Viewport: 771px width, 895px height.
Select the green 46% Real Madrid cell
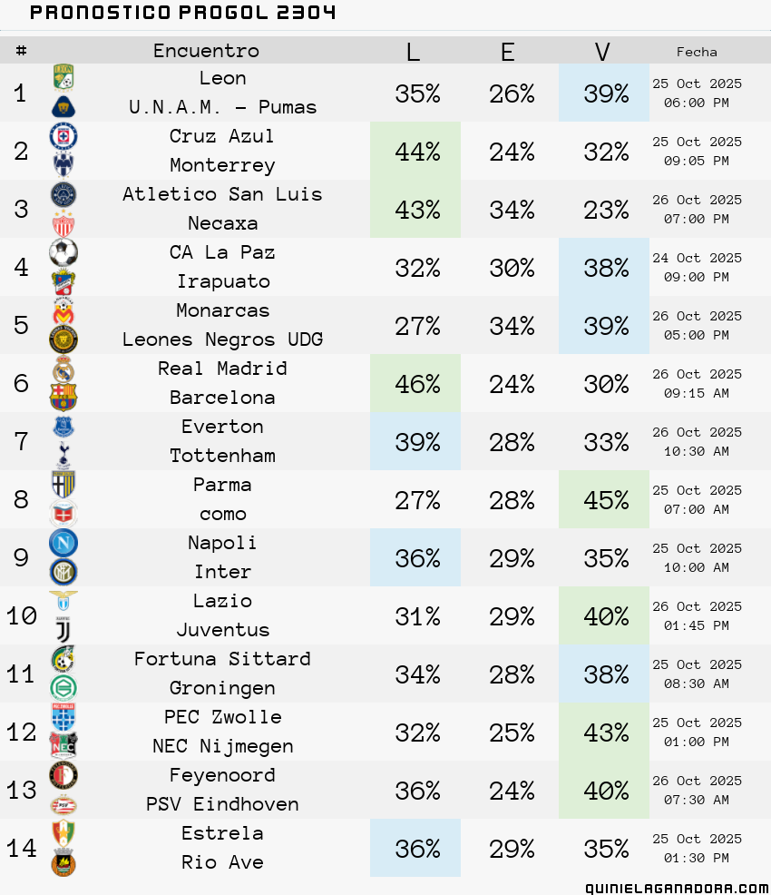(x=415, y=384)
